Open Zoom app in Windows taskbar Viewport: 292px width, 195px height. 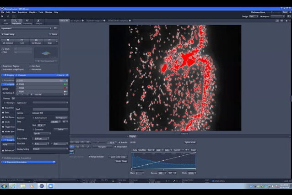coord(51,186)
